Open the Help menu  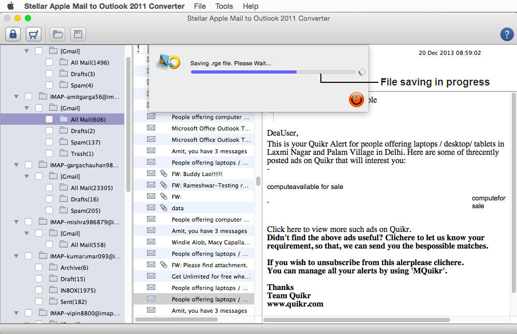pyautogui.click(x=250, y=6)
